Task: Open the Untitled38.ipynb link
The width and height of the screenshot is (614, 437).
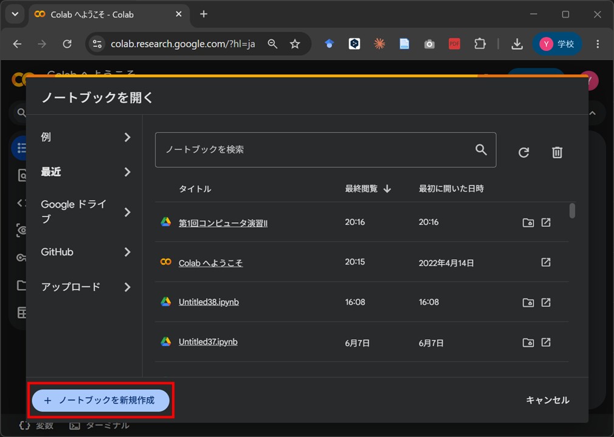Action: 209,302
